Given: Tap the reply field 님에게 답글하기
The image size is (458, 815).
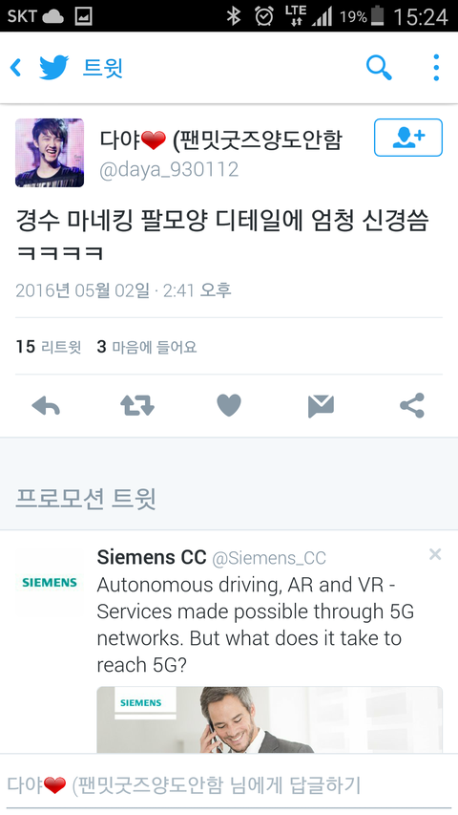Looking at the screenshot, I should click(x=229, y=784).
